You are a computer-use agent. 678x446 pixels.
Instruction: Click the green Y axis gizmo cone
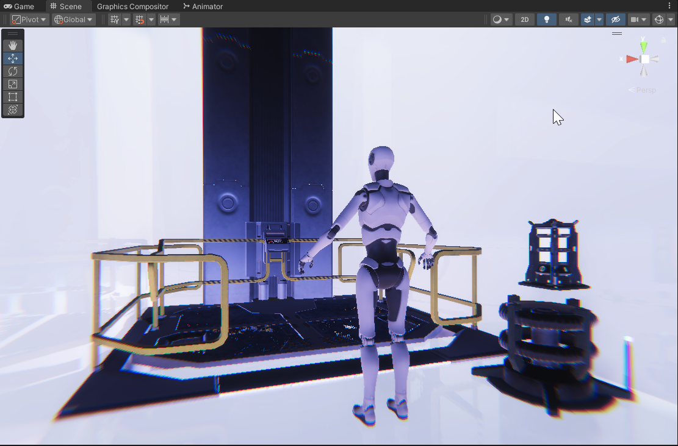tap(644, 46)
